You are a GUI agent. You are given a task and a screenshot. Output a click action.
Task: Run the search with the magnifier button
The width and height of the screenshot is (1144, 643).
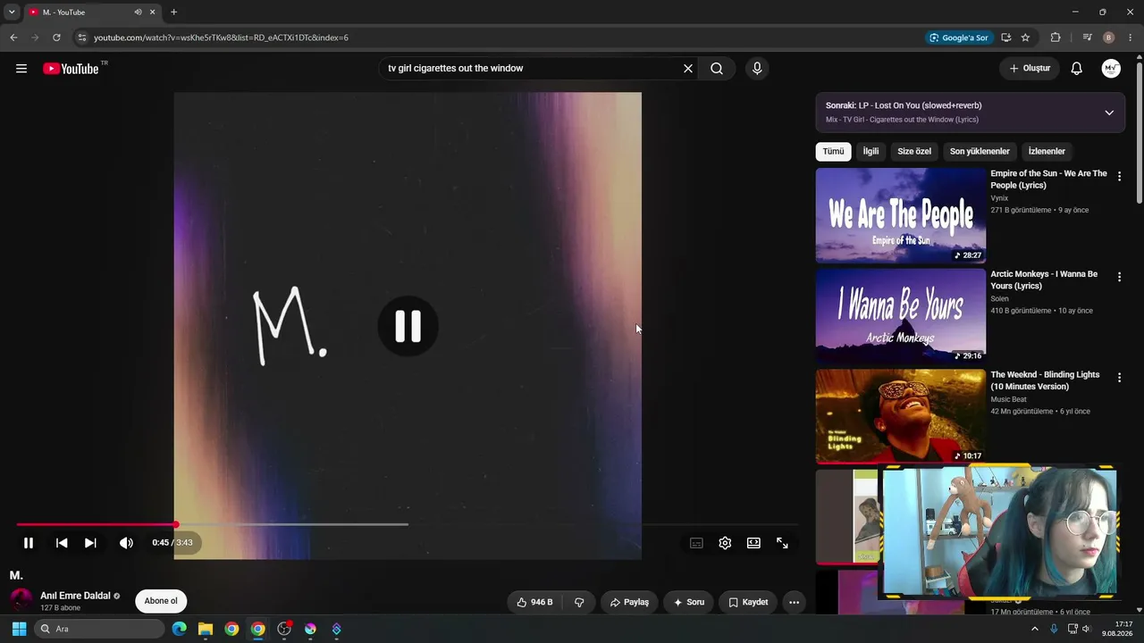pos(717,69)
